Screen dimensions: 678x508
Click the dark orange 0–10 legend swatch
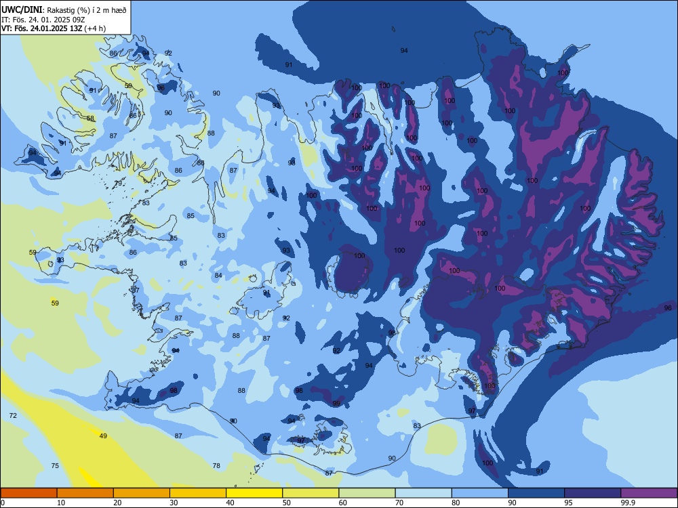click(x=28, y=493)
